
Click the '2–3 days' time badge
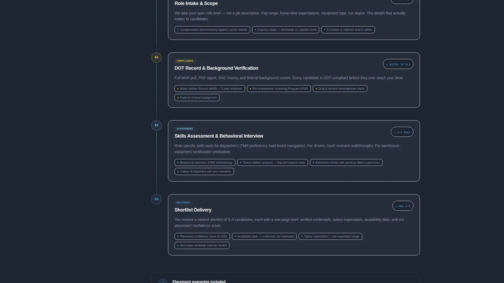point(402,132)
